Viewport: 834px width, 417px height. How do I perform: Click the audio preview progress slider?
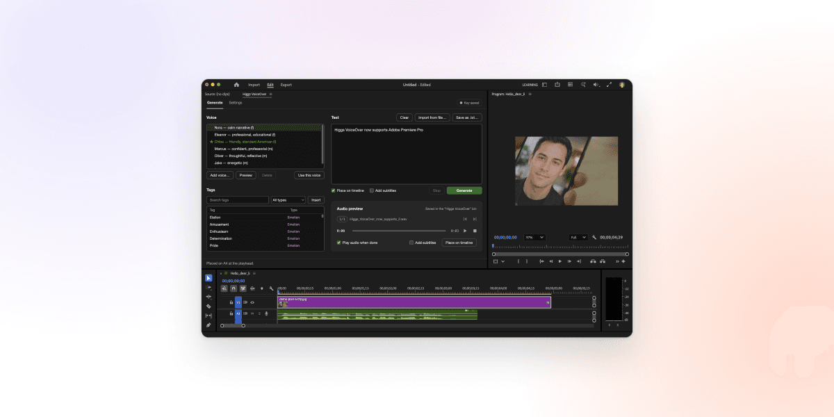click(399, 231)
